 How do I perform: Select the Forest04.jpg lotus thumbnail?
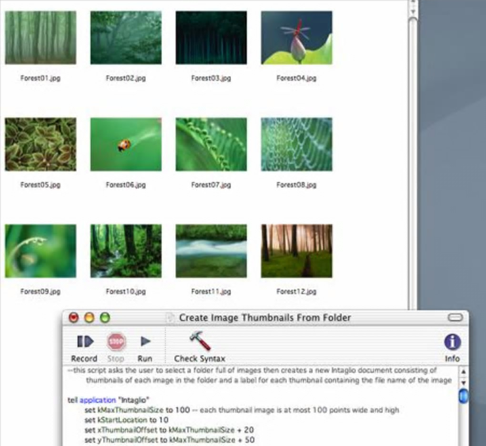click(x=297, y=38)
